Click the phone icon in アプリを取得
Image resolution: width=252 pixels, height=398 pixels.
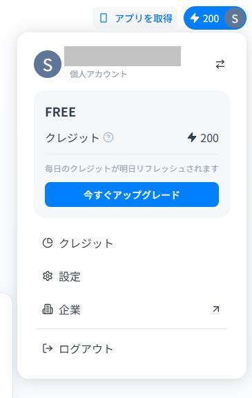pos(104,18)
